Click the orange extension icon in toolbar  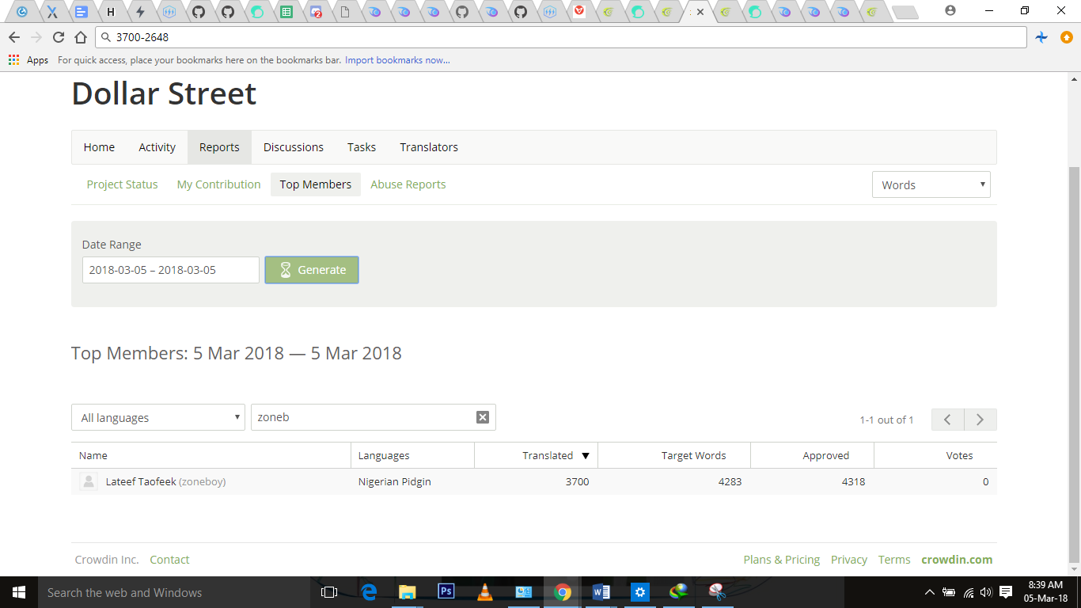[x=1066, y=37]
